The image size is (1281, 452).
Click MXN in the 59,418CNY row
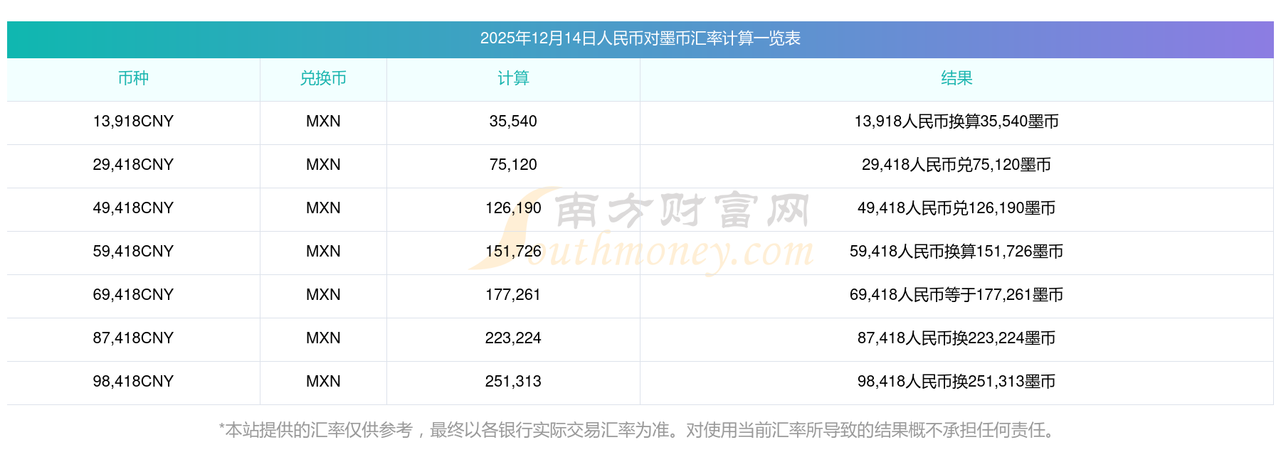(x=323, y=252)
